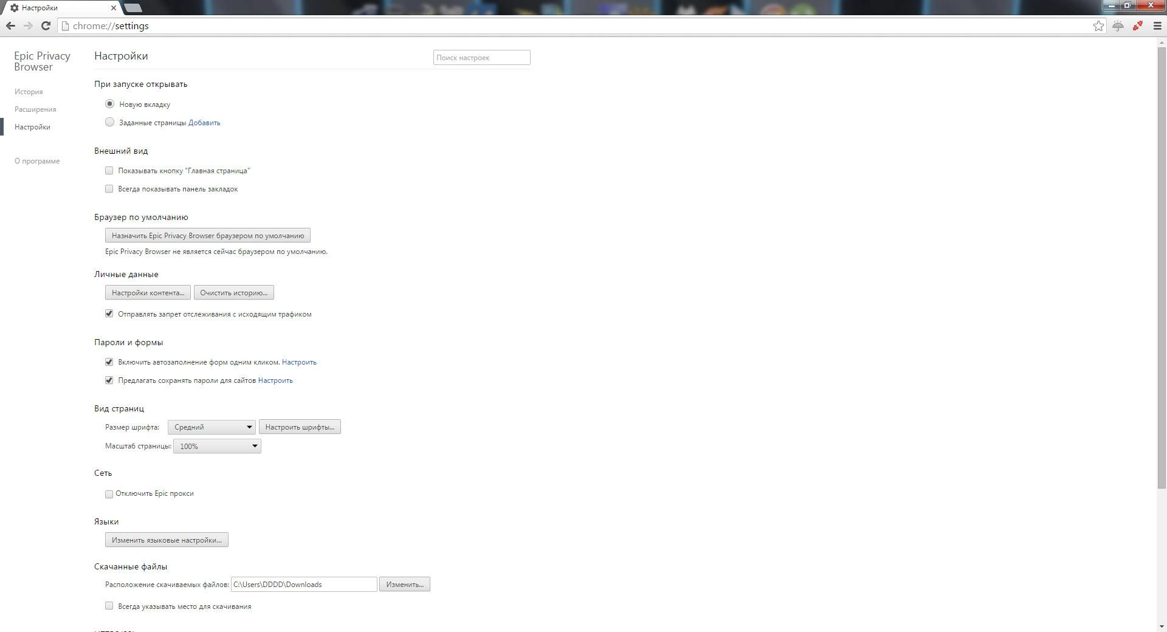Click the Epic Privacy Browser heading
Screen dimensions: 1167x632
(42, 61)
